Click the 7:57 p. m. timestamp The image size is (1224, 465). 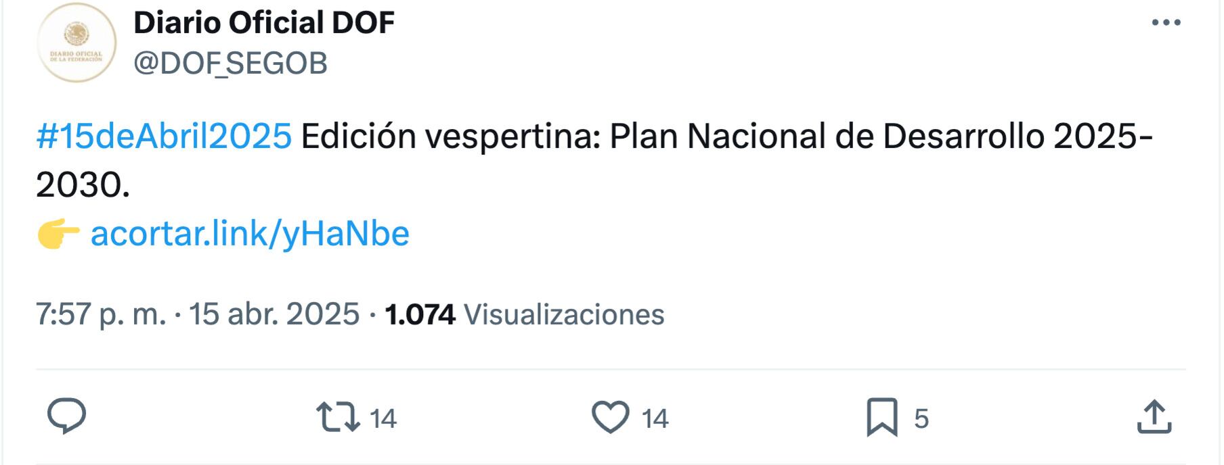(x=100, y=314)
